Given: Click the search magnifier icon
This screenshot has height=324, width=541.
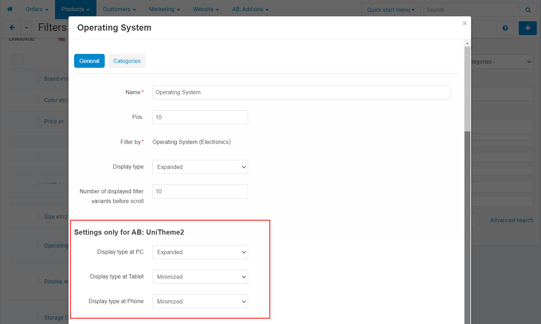Looking at the screenshot, I should (528, 10).
